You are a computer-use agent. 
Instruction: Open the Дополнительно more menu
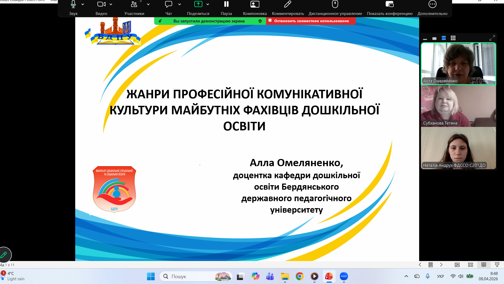coord(432,5)
